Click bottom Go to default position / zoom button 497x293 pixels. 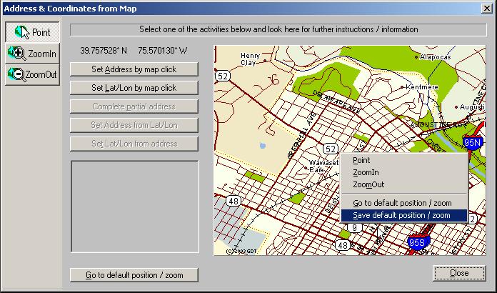pyautogui.click(x=134, y=275)
